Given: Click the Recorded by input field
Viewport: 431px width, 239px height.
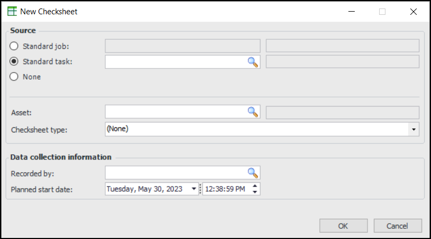Looking at the screenshot, I should [176, 173].
